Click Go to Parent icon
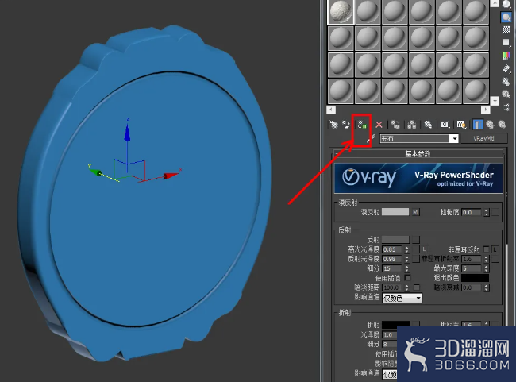The height and width of the screenshot is (382, 516). pos(490,125)
